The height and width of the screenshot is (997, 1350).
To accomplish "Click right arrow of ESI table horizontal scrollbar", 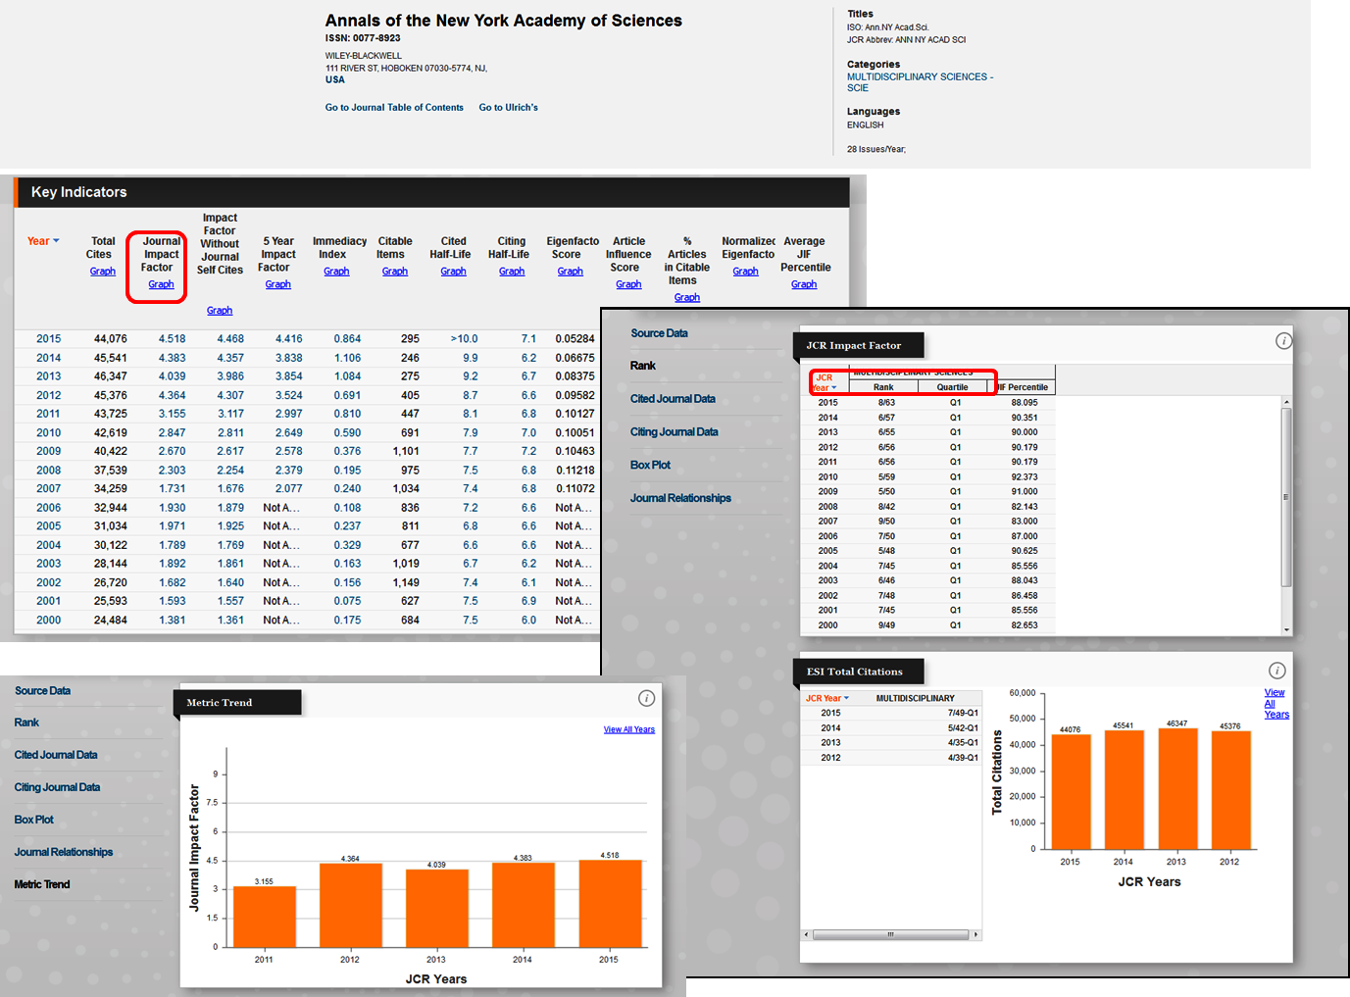I will click(x=975, y=934).
